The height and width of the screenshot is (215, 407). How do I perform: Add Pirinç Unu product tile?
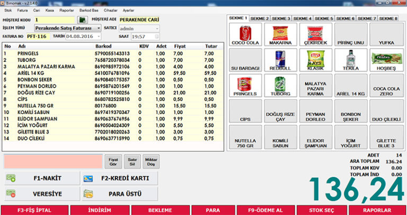[x=351, y=34]
